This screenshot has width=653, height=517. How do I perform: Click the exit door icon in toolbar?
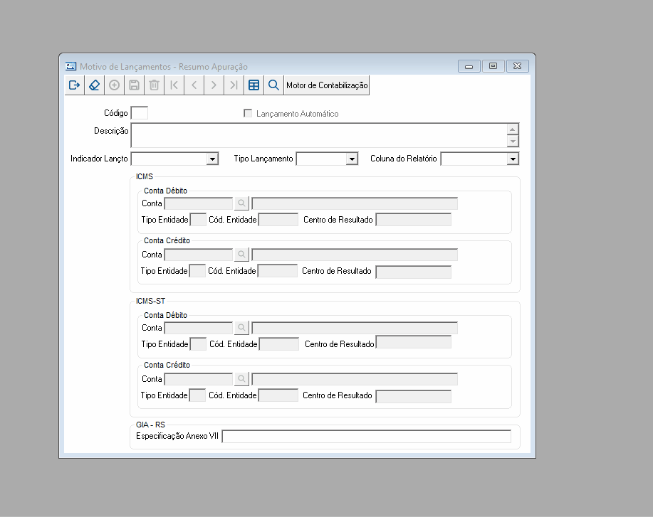coord(75,85)
